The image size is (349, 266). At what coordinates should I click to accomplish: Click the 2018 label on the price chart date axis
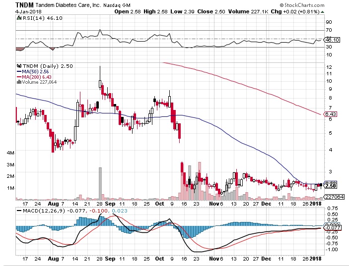pyautogui.click(x=315, y=204)
